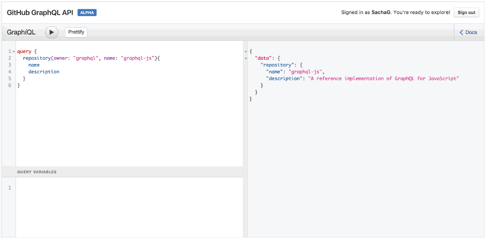
Task: Click the GitHub GraphQL API title
Action: click(40, 13)
